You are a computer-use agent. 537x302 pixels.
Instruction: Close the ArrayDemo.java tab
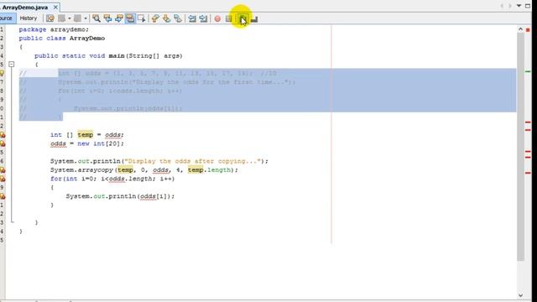click(x=55, y=8)
